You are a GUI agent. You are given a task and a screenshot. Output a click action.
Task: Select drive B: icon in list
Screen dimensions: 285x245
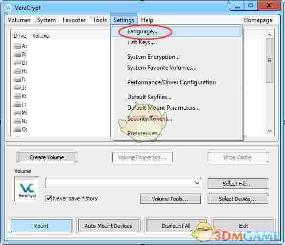click(x=17, y=54)
